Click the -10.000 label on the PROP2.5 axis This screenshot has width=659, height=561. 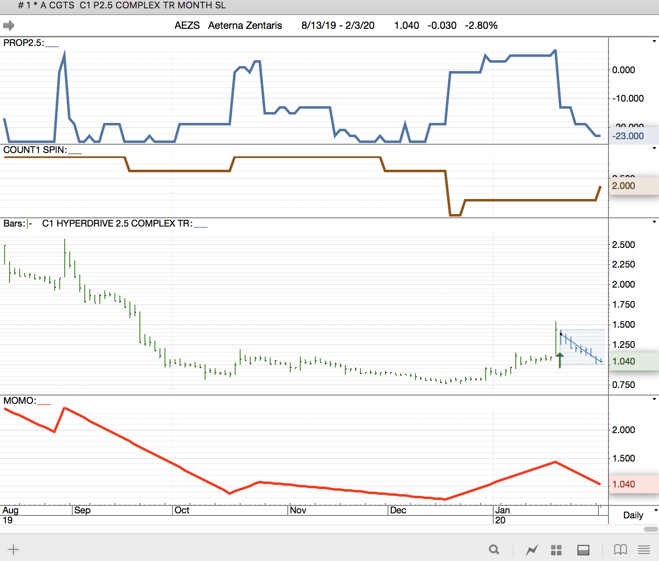point(628,99)
